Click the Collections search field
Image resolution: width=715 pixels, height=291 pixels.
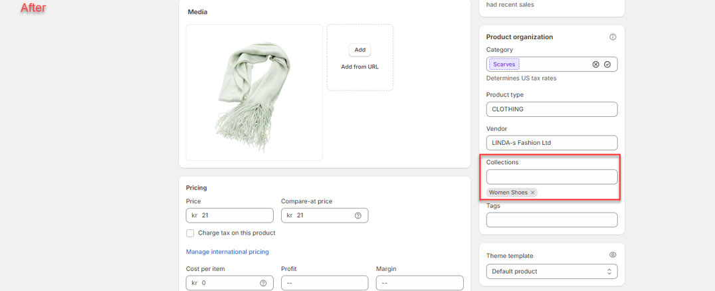[552, 177]
